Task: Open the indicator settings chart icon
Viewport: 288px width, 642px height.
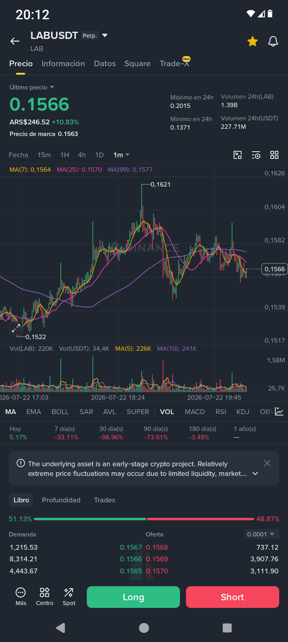Action: (279, 412)
